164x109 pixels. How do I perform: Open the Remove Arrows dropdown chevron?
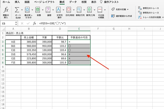click(163, 17)
